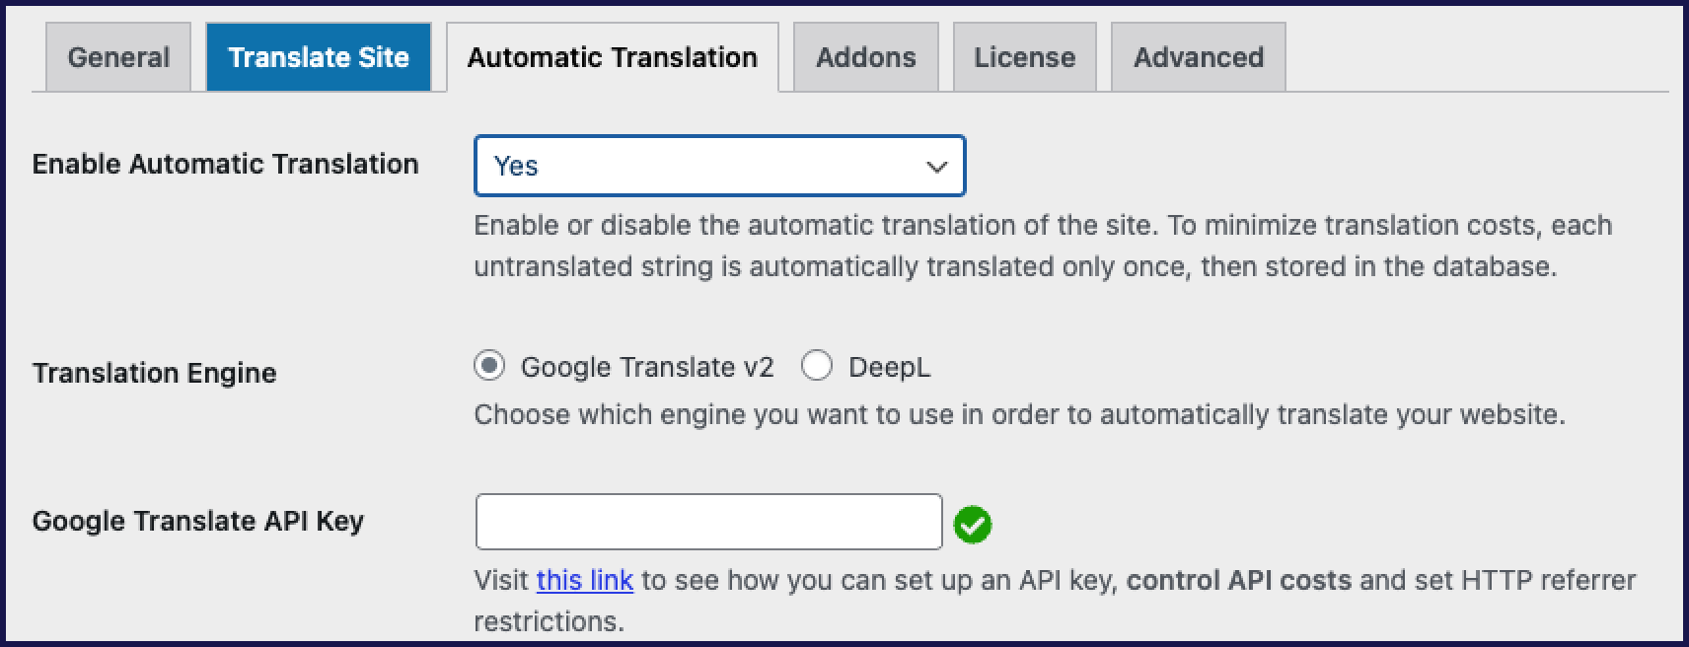The image size is (1689, 647).
Task: Click the green API key valid checkmark
Action: (973, 524)
